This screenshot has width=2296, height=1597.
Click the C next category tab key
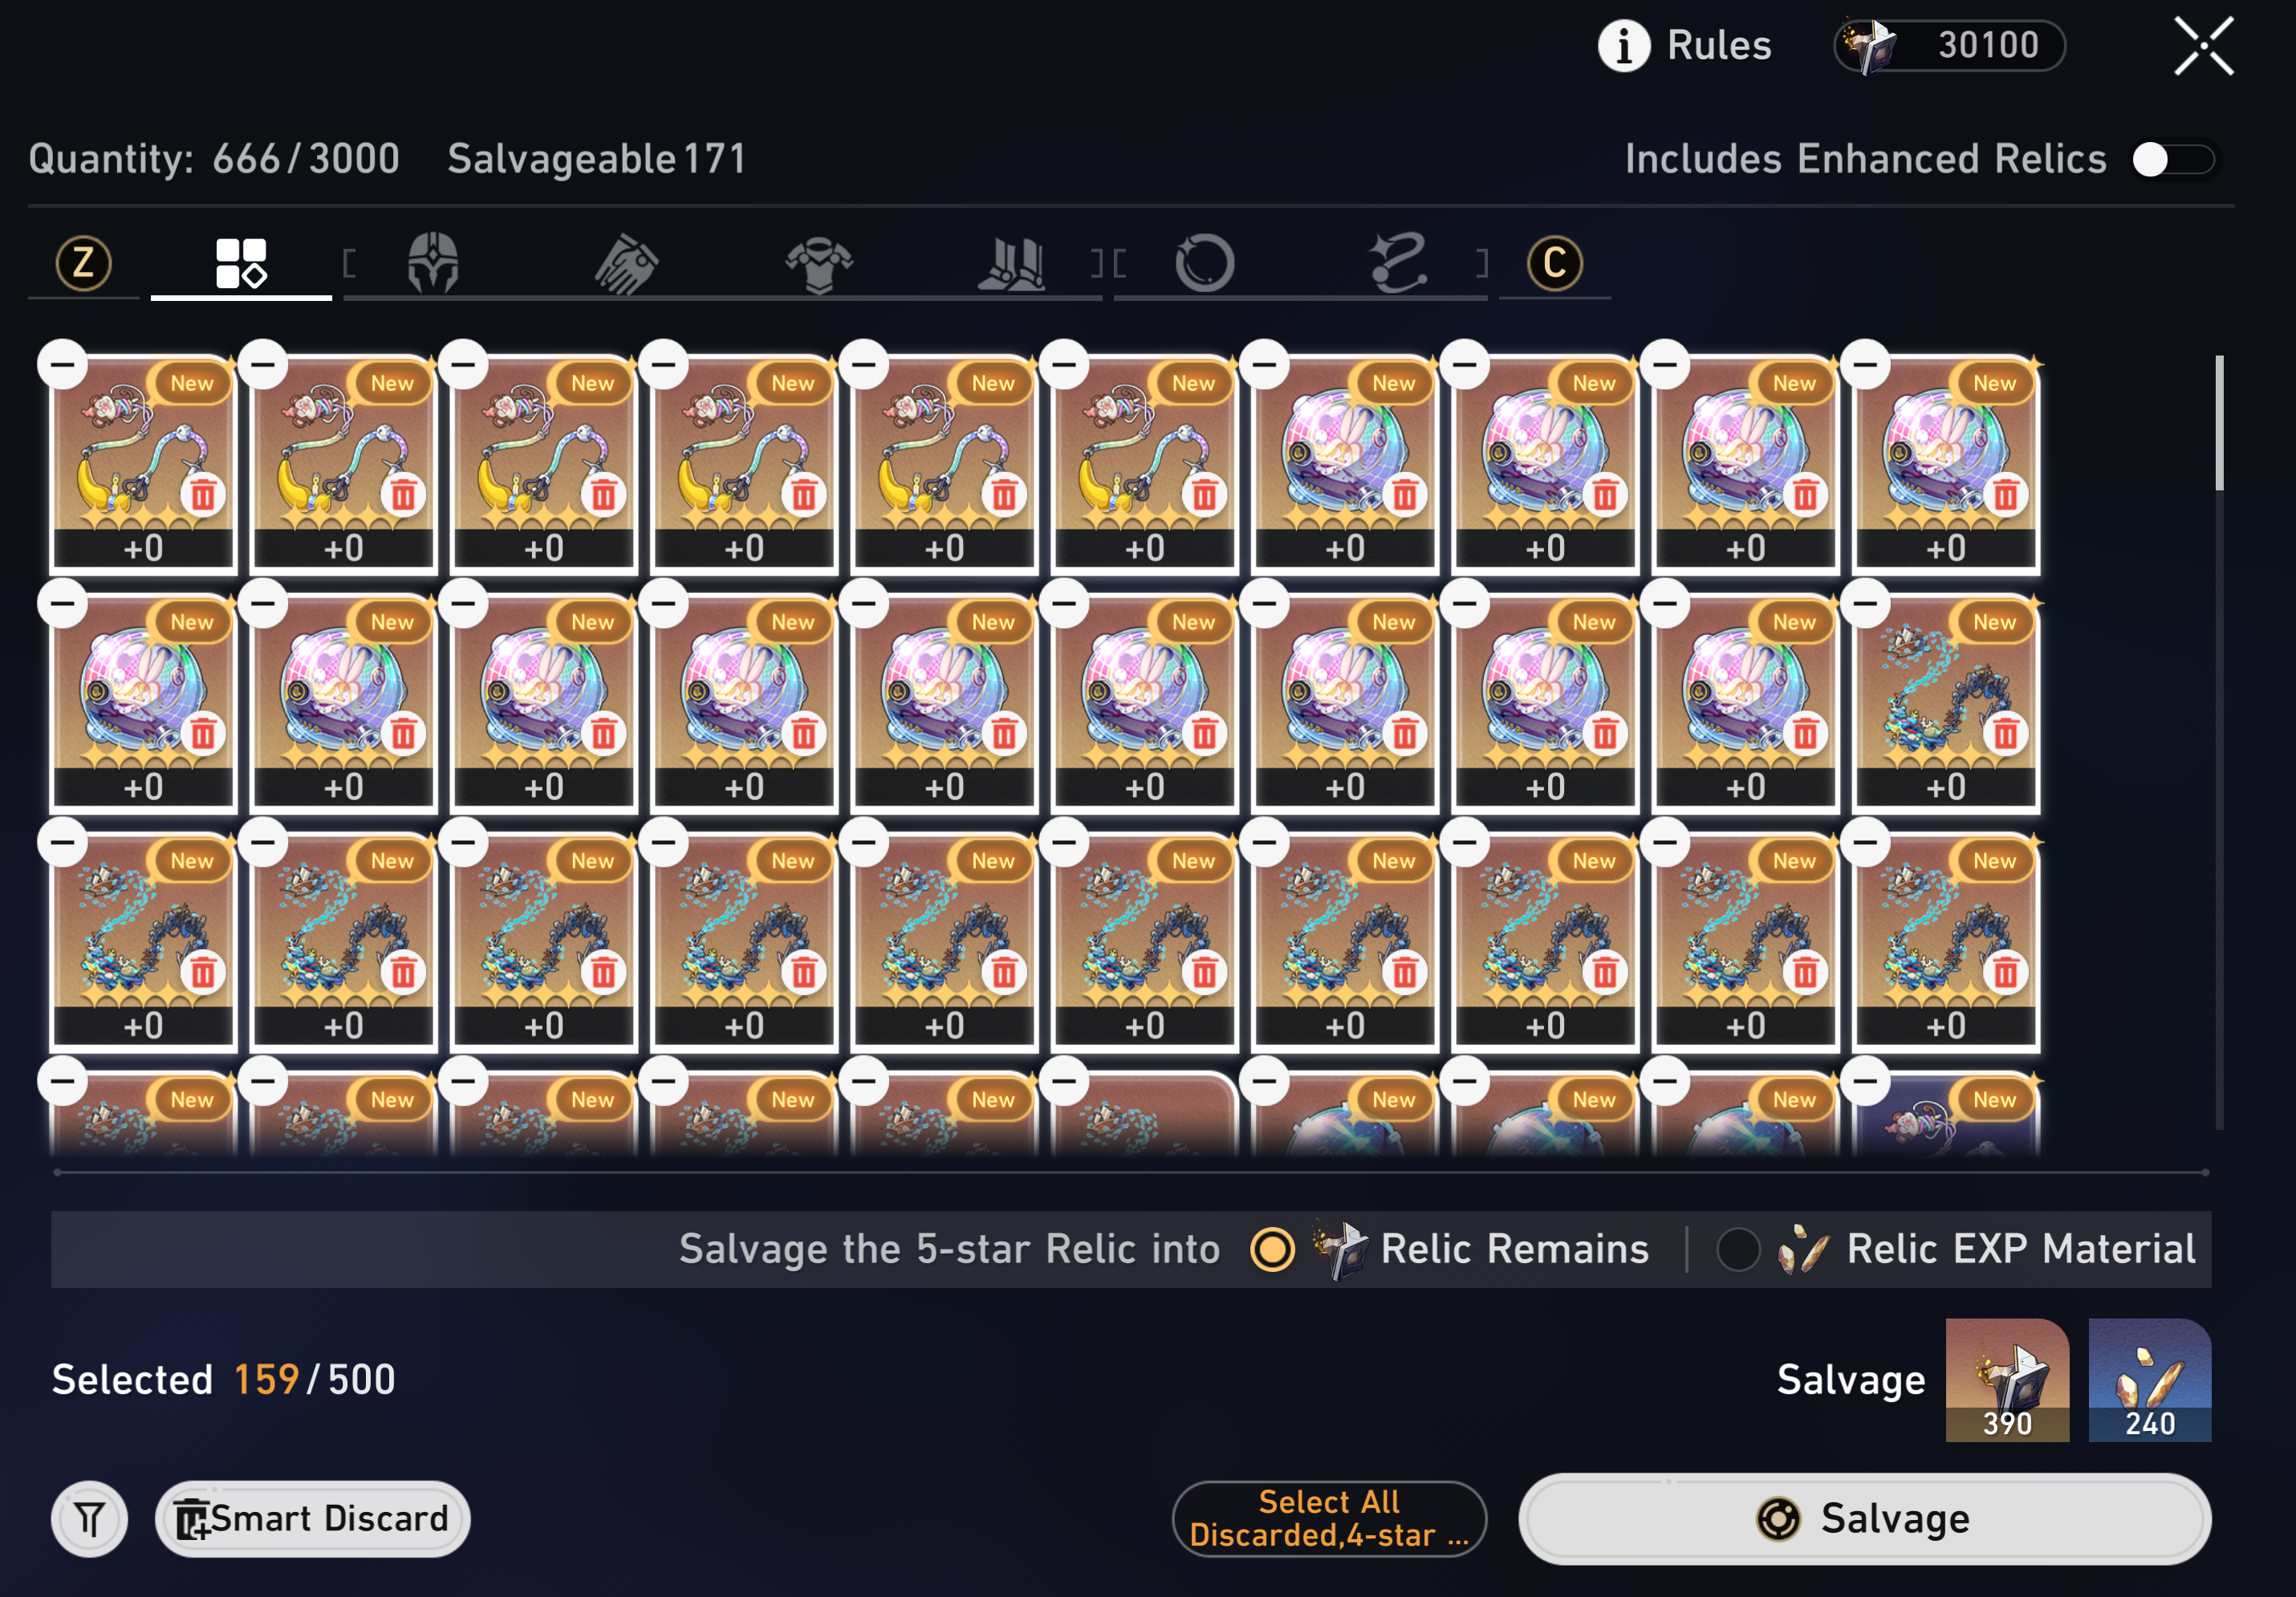tap(1555, 263)
